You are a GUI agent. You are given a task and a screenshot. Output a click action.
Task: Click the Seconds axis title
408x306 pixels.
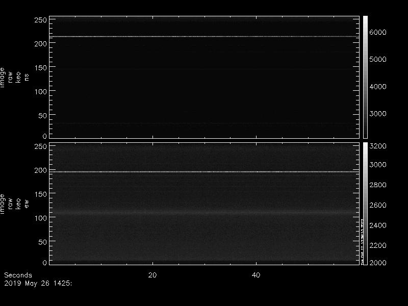(18, 275)
